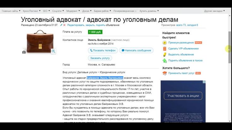Click the green up-arrow raise listing icon
The width and height of the screenshot is (232, 130).
(165, 61)
